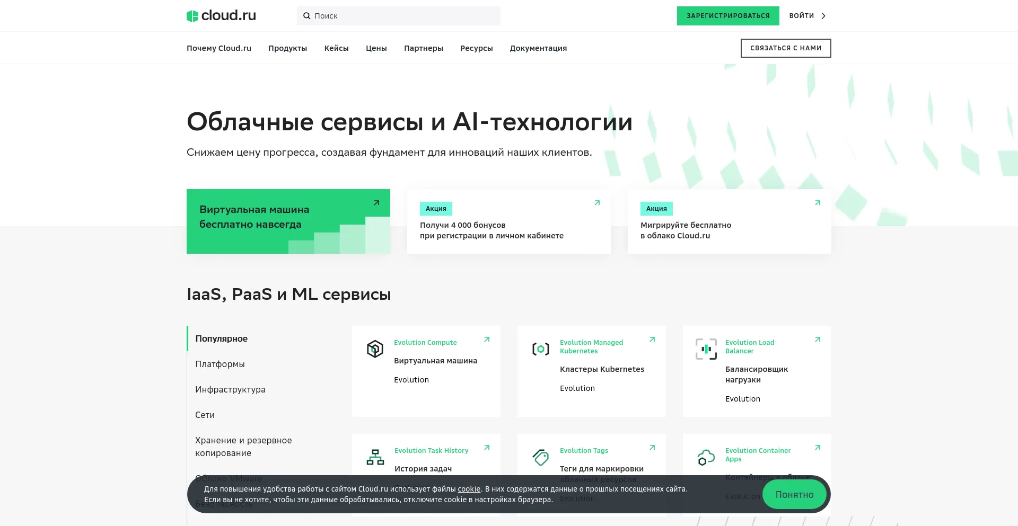Click the Evolution Compute hexagon icon
1018x526 pixels.
(x=375, y=349)
